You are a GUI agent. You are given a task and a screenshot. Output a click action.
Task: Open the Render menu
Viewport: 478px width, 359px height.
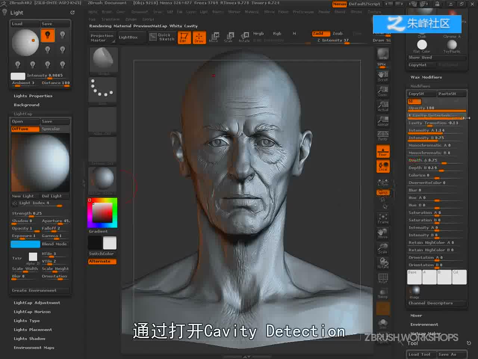[324, 12]
